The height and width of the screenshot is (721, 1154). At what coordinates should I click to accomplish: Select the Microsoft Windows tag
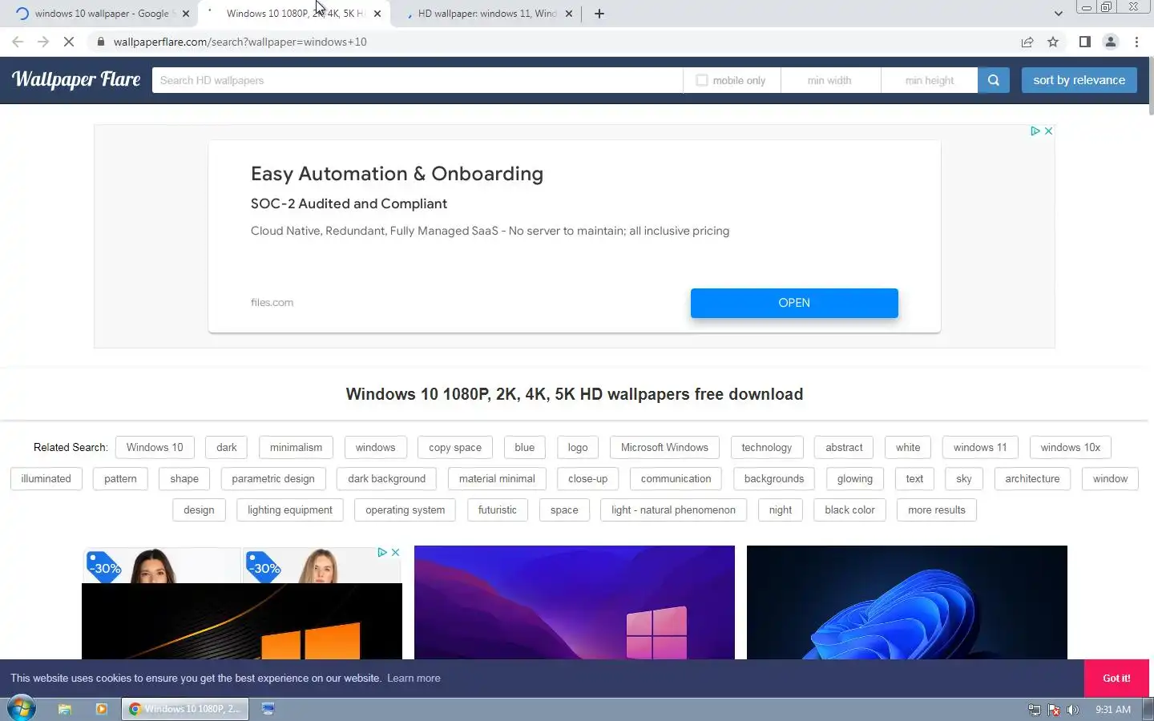coord(664,447)
